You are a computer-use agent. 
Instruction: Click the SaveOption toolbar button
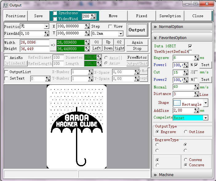(x=170, y=16)
